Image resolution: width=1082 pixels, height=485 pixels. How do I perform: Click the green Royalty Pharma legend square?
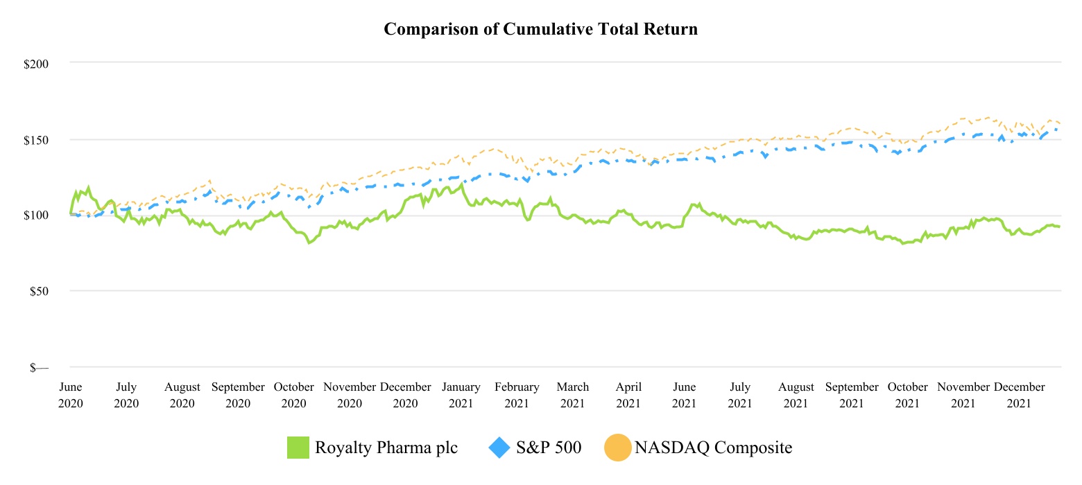click(x=298, y=448)
